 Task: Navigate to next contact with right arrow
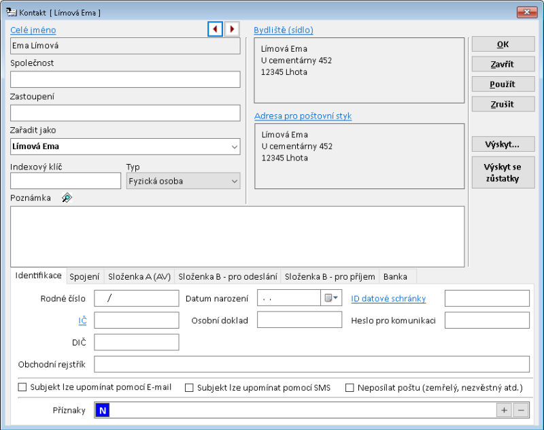[x=231, y=29]
